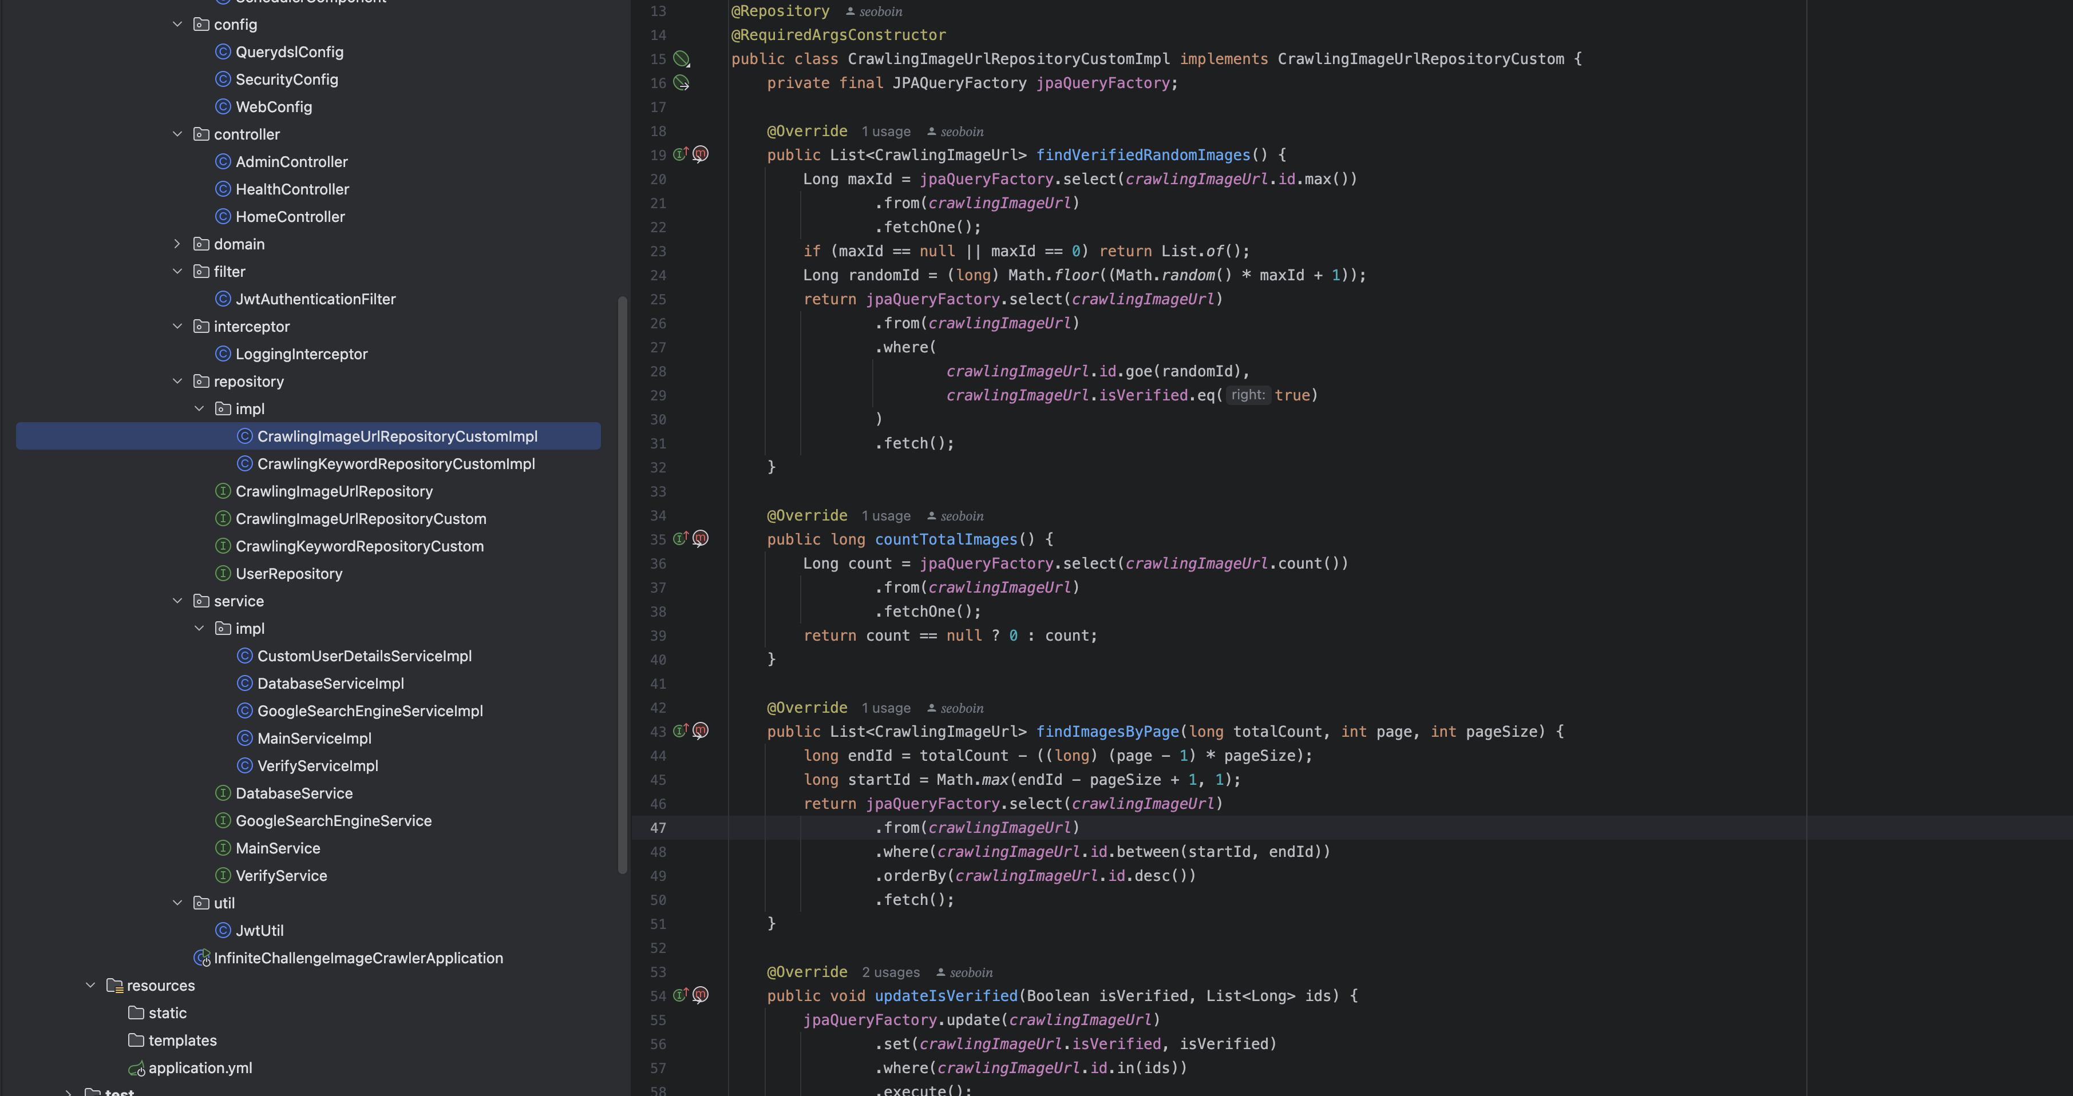2073x1096 pixels.
Task: Click the red method marker icon on line 19
Action: (x=700, y=154)
